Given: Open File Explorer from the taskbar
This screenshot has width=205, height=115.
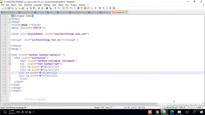Looking at the screenshot, I should pos(179,112).
